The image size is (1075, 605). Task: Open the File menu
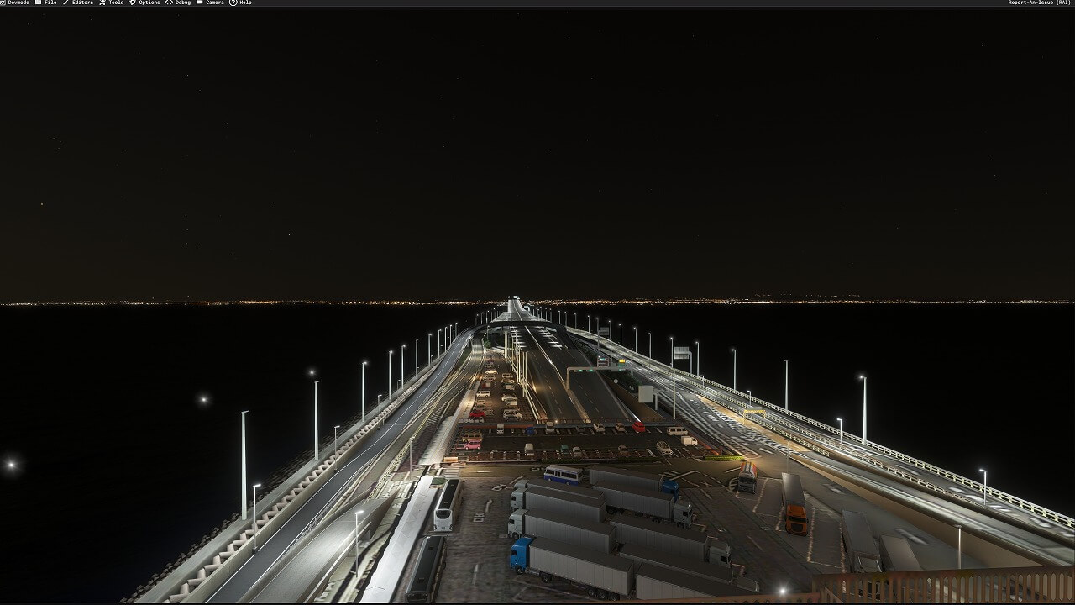50,3
